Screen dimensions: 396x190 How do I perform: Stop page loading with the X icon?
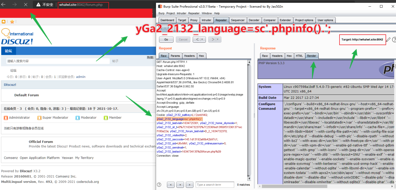coord(26,4)
